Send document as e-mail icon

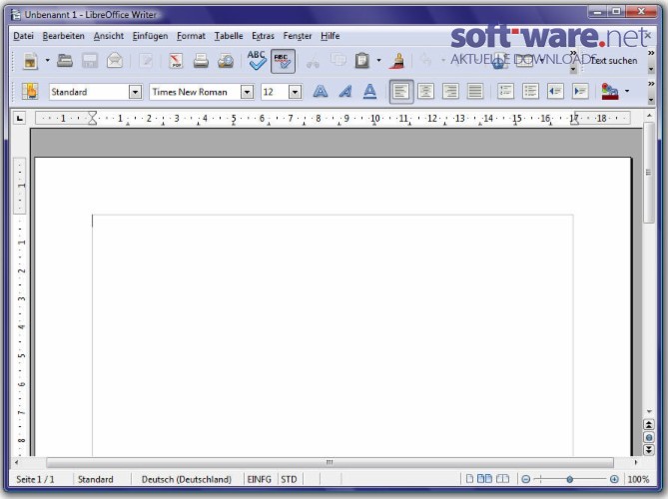(115, 61)
